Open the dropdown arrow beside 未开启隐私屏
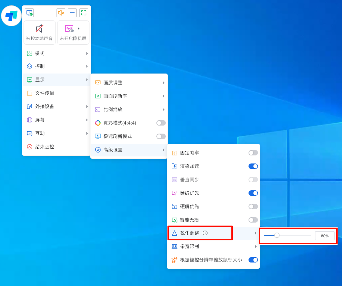The image size is (342, 286). [x=79, y=29]
